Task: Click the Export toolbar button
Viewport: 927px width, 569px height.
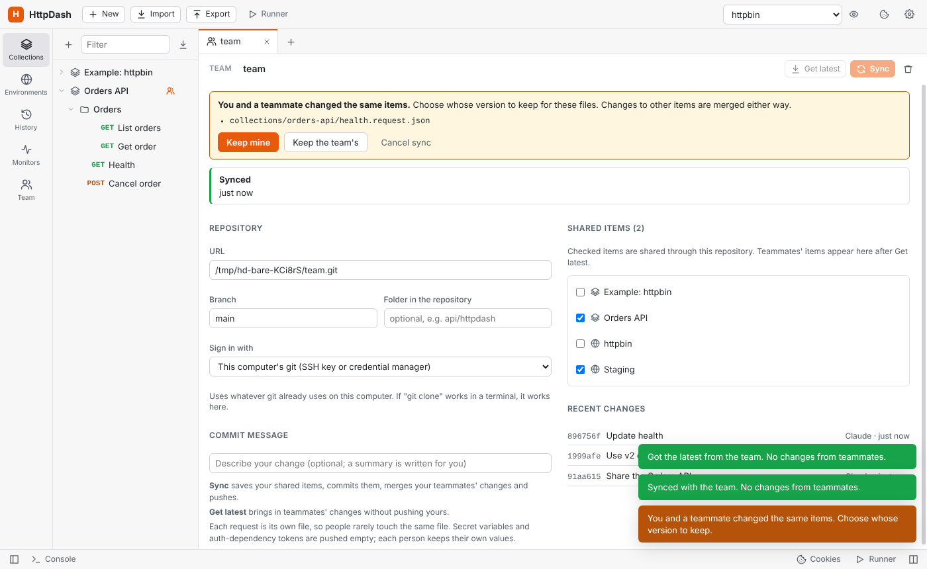Action: click(x=211, y=14)
